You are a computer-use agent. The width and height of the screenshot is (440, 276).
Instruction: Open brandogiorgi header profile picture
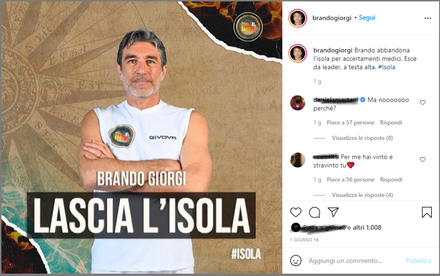(297, 18)
